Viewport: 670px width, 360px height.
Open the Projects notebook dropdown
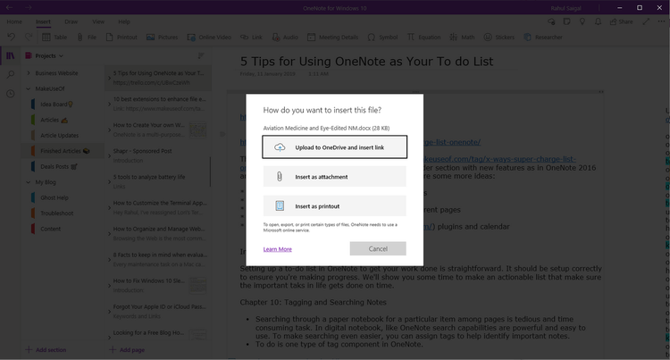[x=45, y=56]
